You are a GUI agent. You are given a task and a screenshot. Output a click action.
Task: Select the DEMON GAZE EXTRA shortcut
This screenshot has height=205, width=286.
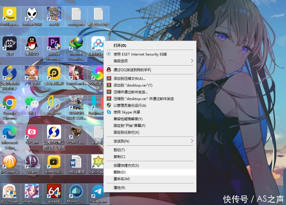76,108
